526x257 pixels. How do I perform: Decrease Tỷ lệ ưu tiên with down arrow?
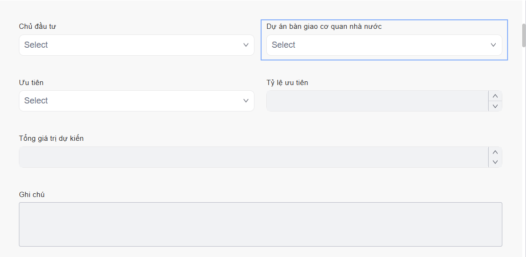coord(495,106)
